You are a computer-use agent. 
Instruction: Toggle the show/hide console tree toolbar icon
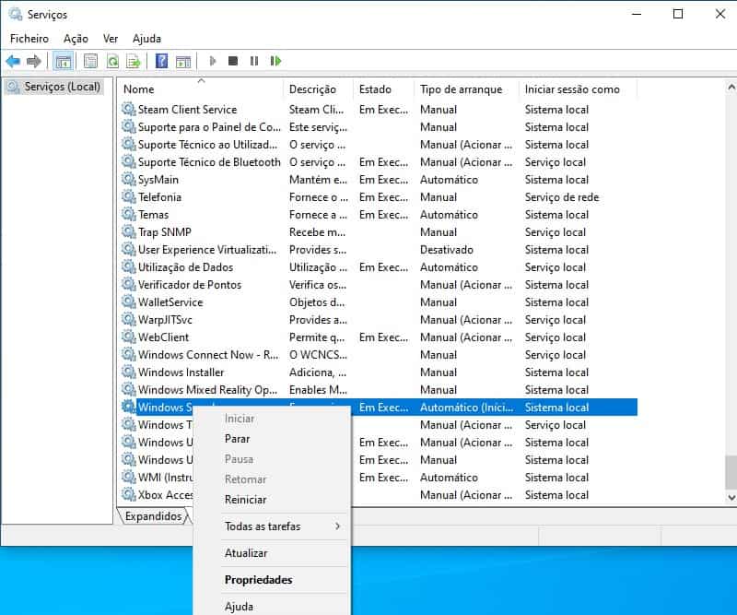[x=63, y=62]
